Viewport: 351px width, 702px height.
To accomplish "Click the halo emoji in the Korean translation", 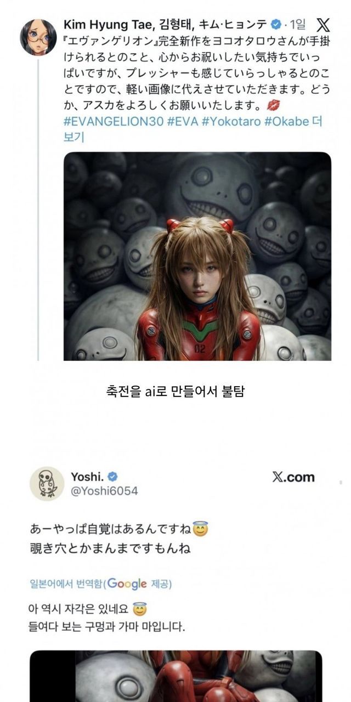I will click(x=140, y=609).
